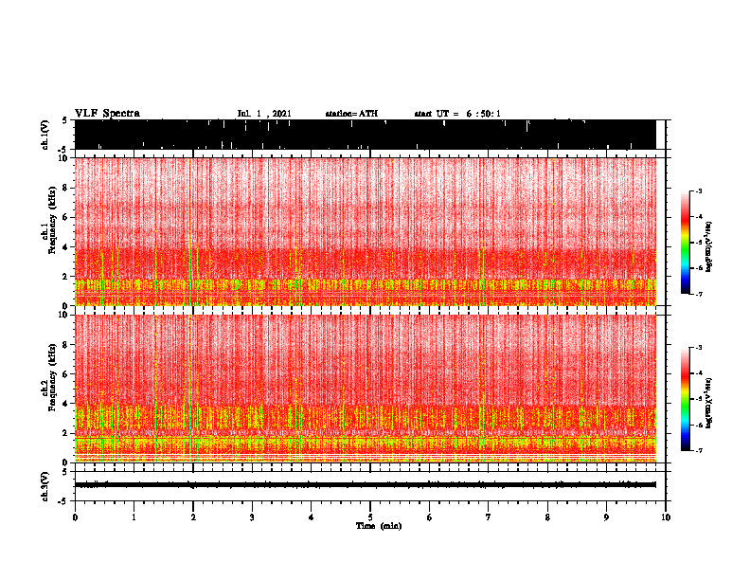Click the time axis tick label "3"
The image size is (750, 580).
tap(252, 517)
